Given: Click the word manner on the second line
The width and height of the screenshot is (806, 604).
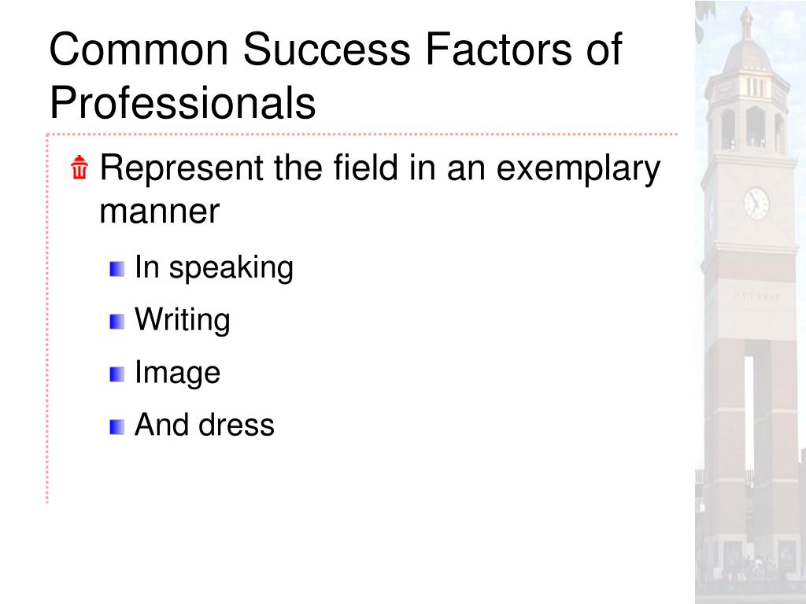Looking at the screenshot, I should coord(159,211).
